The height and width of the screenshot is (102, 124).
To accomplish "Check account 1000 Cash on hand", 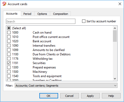I will (x=9, y=33).
